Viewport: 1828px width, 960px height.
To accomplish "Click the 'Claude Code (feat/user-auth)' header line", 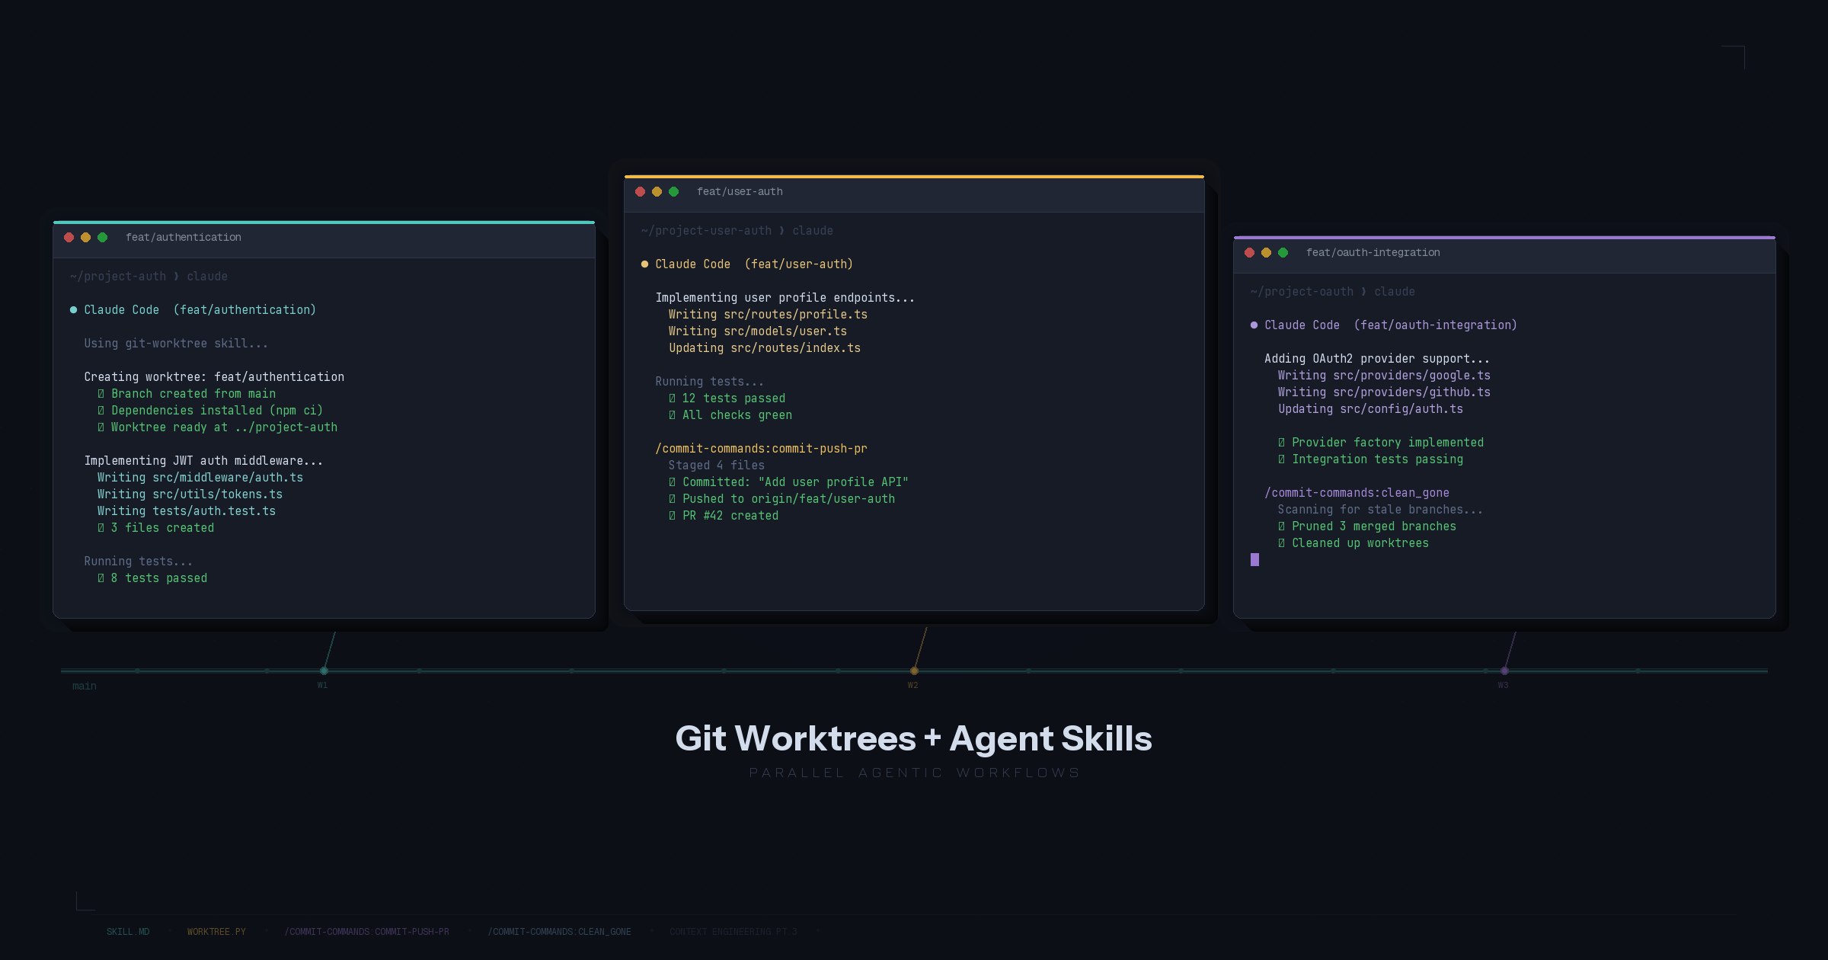I will pos(747,264).
